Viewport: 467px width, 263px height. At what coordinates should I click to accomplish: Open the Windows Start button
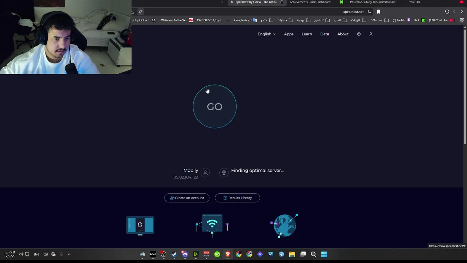point(324,254)
